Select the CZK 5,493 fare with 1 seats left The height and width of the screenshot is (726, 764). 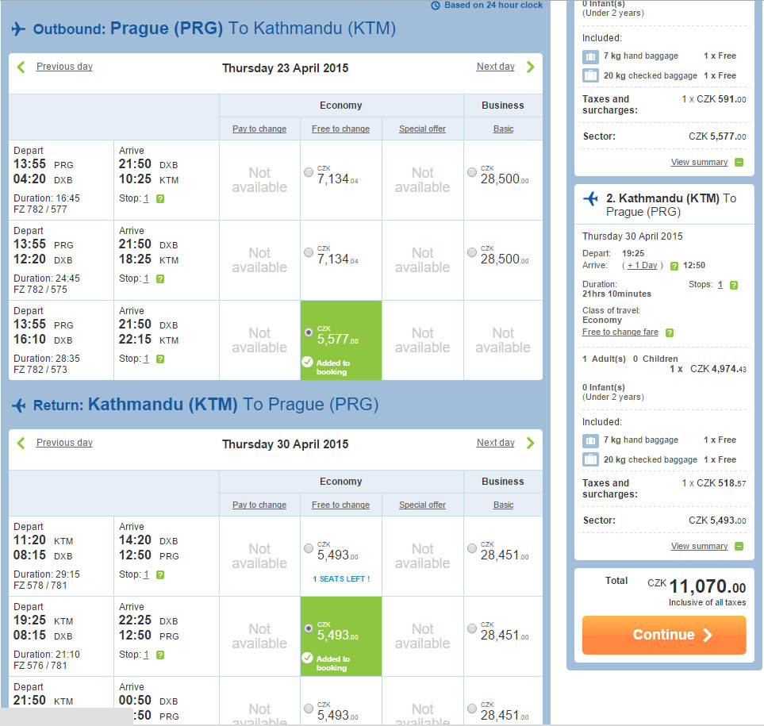309,548
